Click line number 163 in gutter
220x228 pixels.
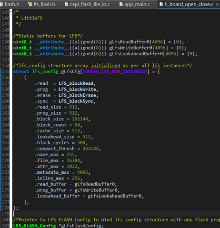[x=5, y=119]
